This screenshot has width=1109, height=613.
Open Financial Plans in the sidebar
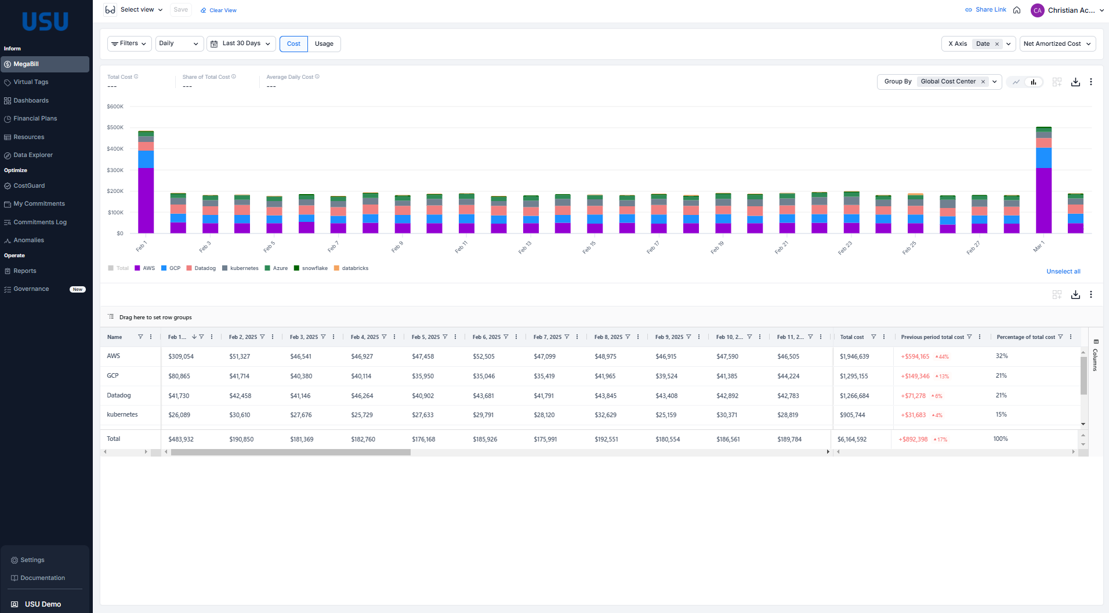click(35, 119)
